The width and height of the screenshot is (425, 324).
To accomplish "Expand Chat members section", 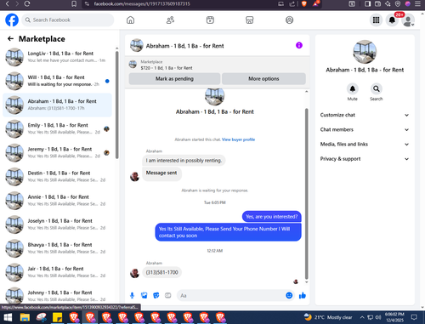I will 365,129.
